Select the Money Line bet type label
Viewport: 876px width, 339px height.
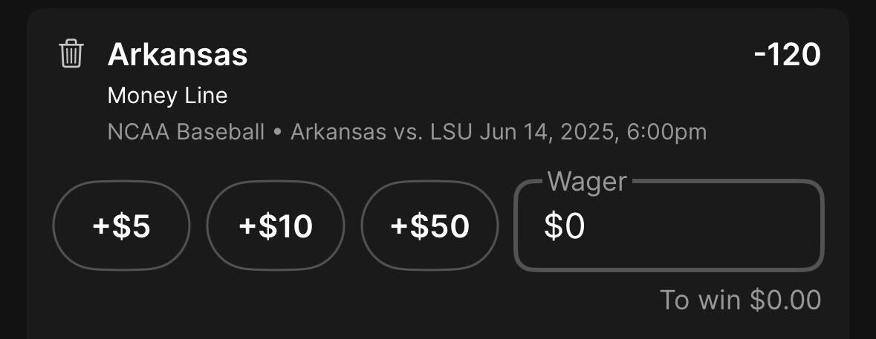pos(168,96)
